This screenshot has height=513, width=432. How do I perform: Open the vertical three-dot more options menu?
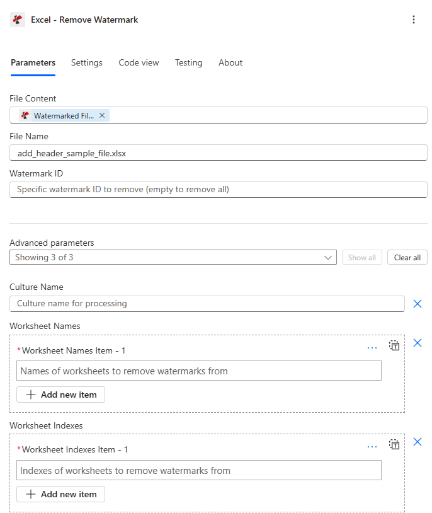(x=414, y=20)
